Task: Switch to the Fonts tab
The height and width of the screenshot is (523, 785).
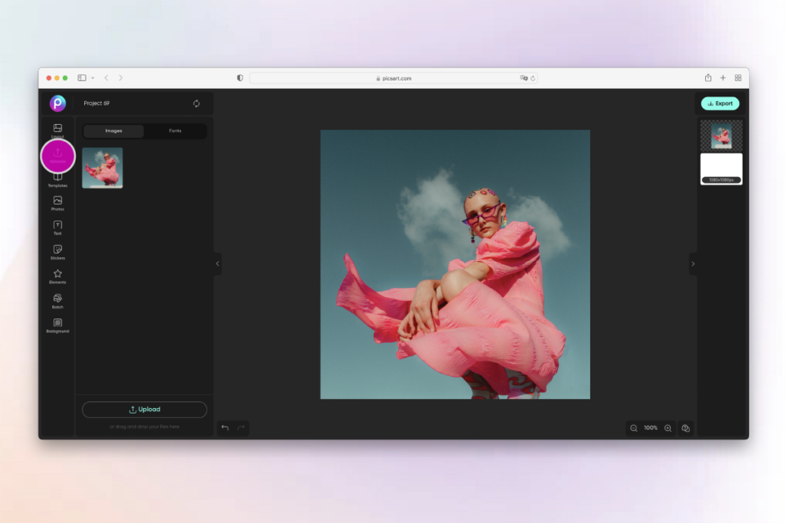Action: pyautogui.click(x=175, y=131)
